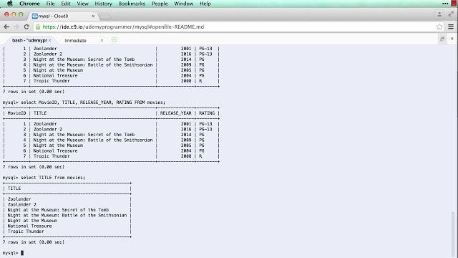The image size is (458, 258).
Task: Click the 'select TITLE from movies;' command
Action: [x=53, y=178]
